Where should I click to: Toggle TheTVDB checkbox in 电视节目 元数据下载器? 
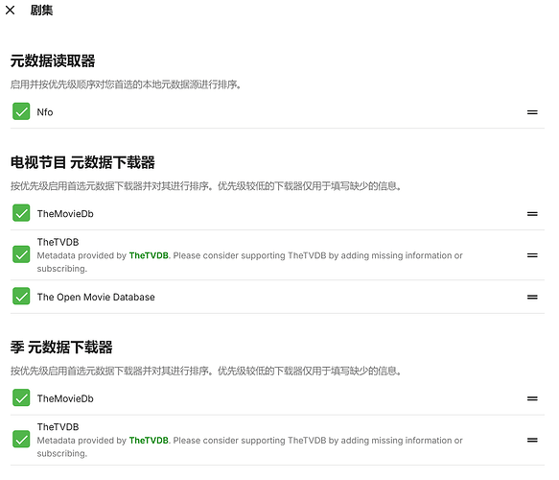tap(21, 254)
